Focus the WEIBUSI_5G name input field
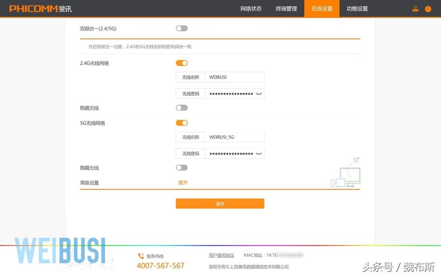 pyautogui.click(x=234, y=137)
